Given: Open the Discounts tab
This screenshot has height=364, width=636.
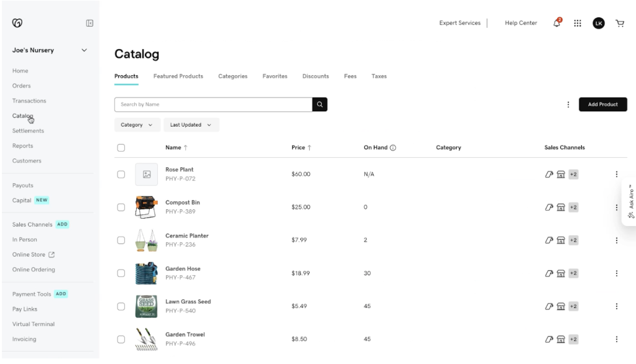Looking at the screenshot, I should 316,76.
